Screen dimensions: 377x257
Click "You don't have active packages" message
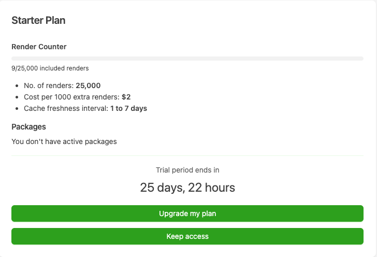[64, 141]
